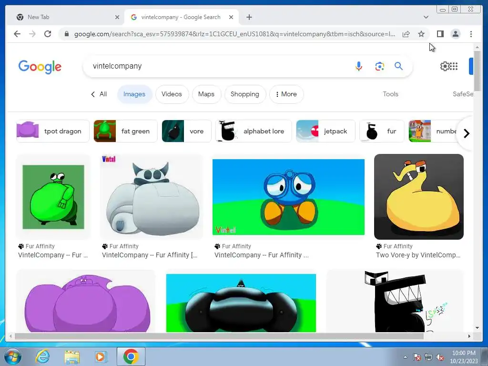This screenshot has width=488, height=366.
Task: Switch to the All results tab
Action: pos(99,94)
